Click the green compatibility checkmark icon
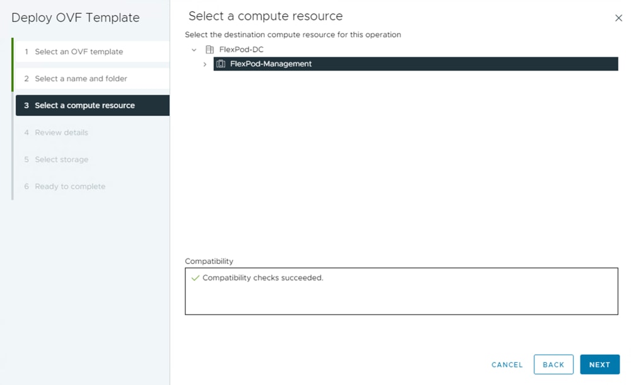 coord(195,278)
